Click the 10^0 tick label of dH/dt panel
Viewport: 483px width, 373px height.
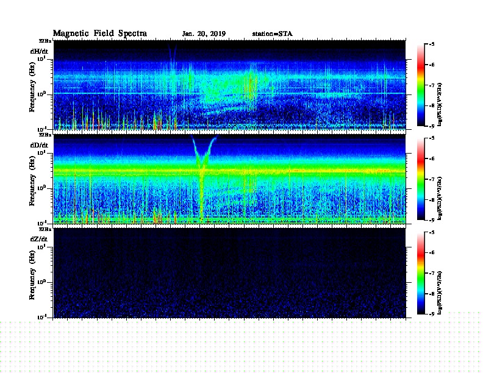pyautogui.click(x=41, y=94)
